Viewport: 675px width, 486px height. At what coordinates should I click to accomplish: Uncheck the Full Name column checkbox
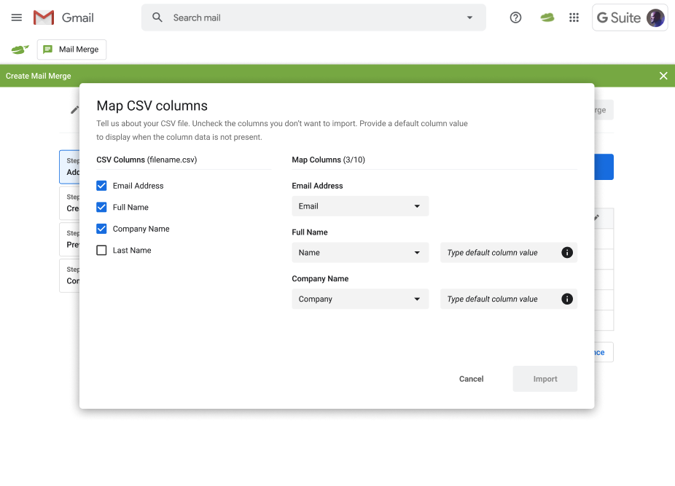click(102, 207)
